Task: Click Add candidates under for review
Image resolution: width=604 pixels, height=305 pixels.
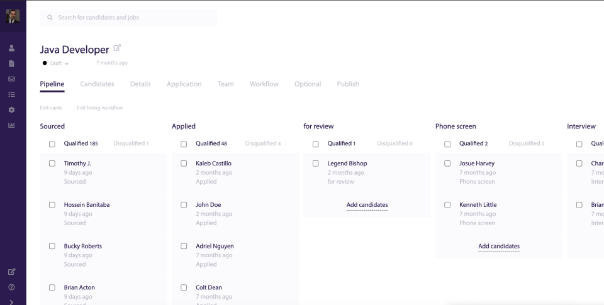Action: [367, 205]
